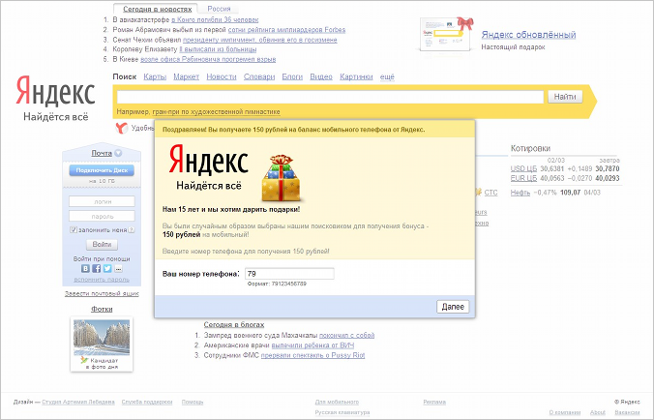Expand the 'ещё' services menu

point(387,76)
